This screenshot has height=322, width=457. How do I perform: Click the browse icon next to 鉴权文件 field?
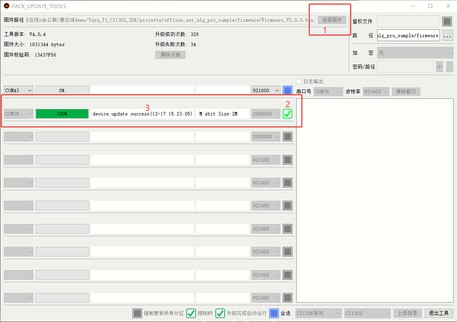(x=447, y=21)
